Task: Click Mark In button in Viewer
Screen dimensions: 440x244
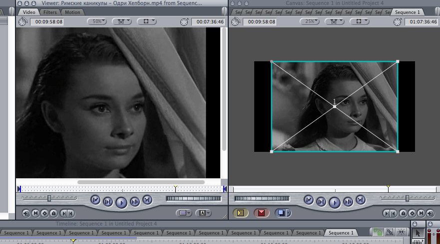Action: (64, 214)
